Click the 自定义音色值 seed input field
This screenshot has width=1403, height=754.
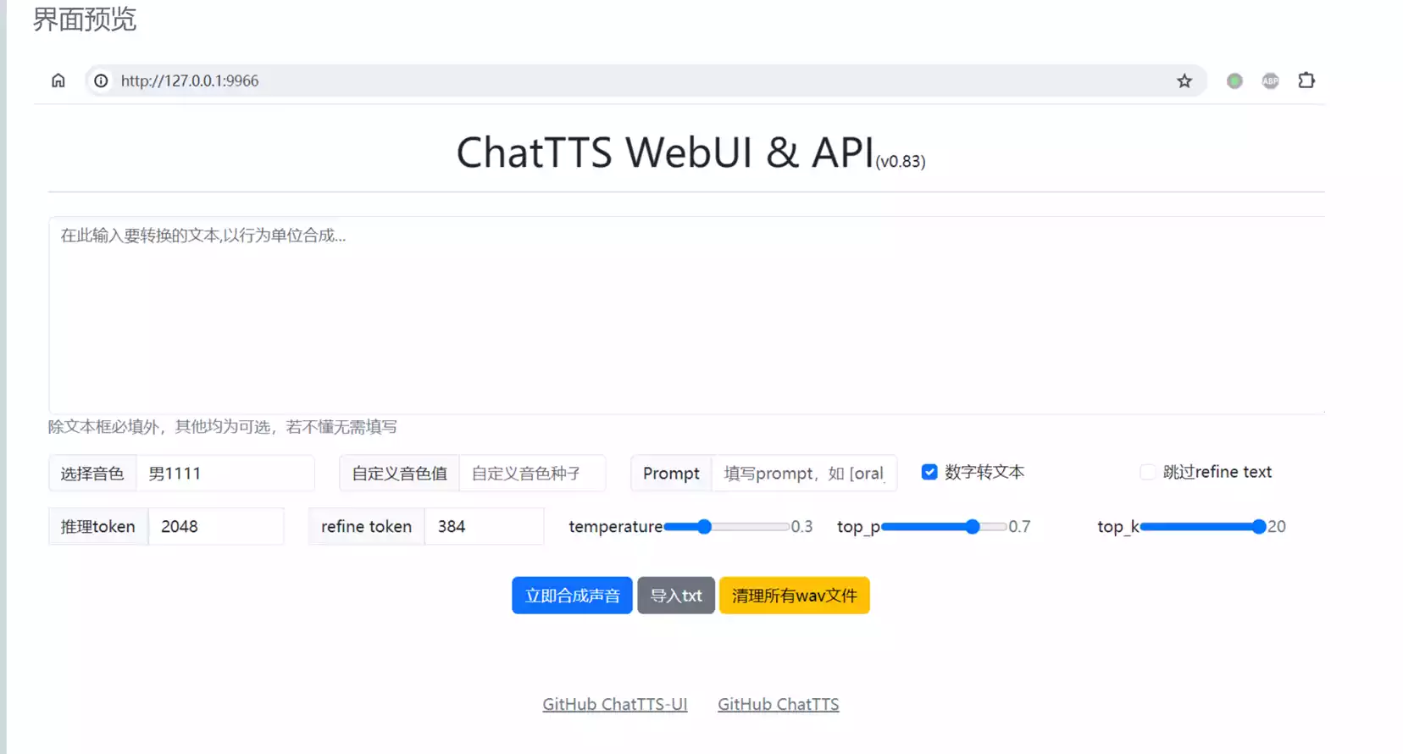(x=532, y=474)
